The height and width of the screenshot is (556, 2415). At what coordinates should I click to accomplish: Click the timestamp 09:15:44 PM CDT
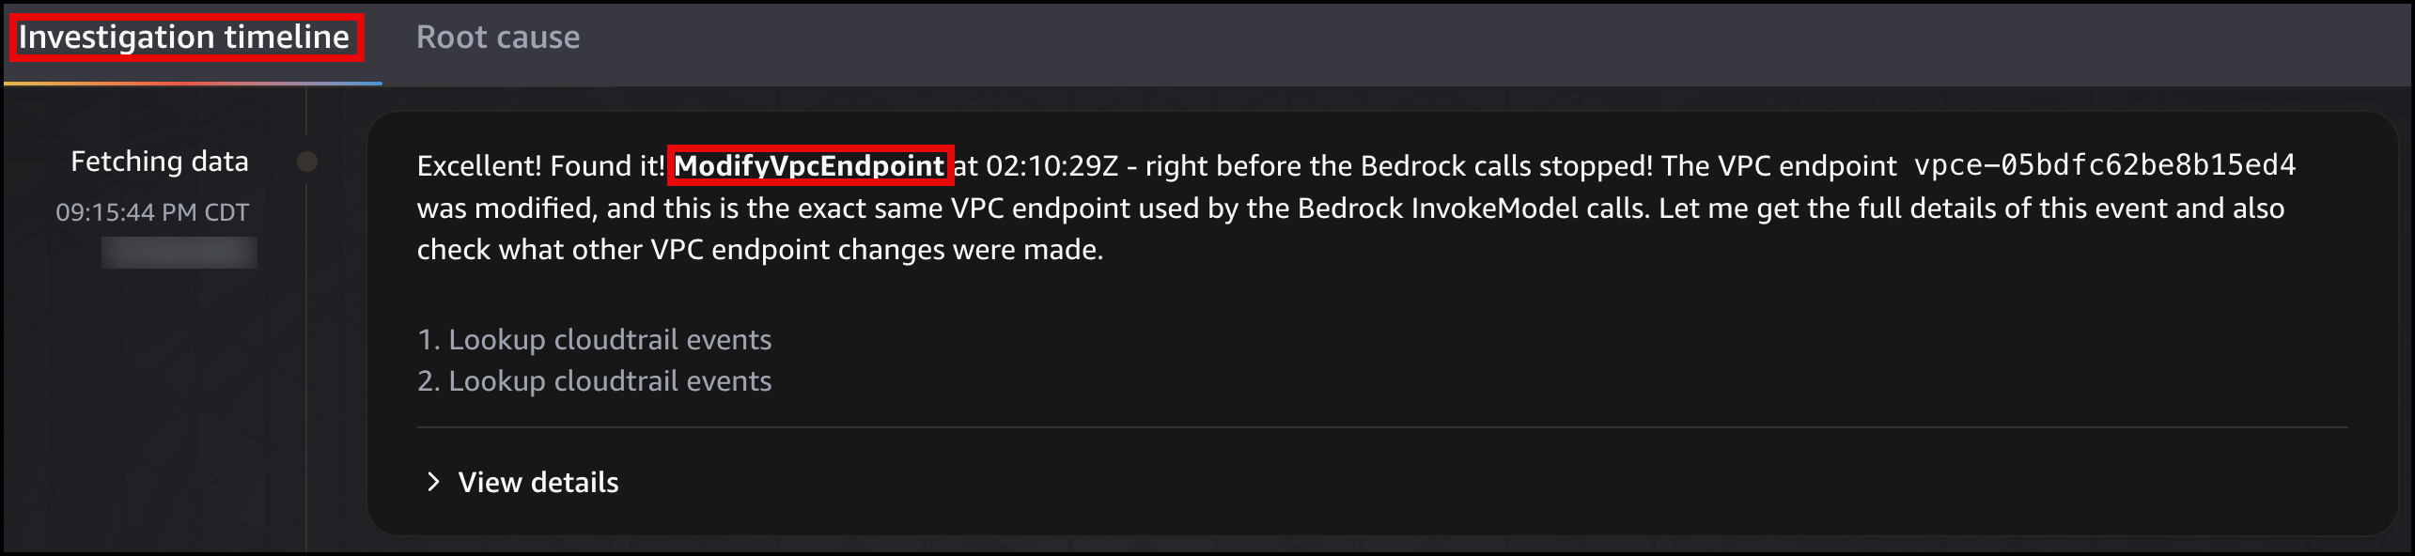pyautogui.click(x=150, y=210)
